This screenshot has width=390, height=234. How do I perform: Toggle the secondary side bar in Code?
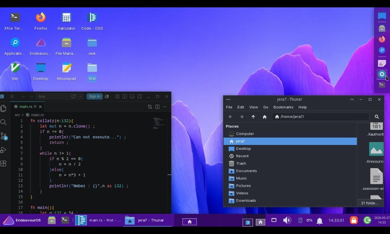(140, 97)
